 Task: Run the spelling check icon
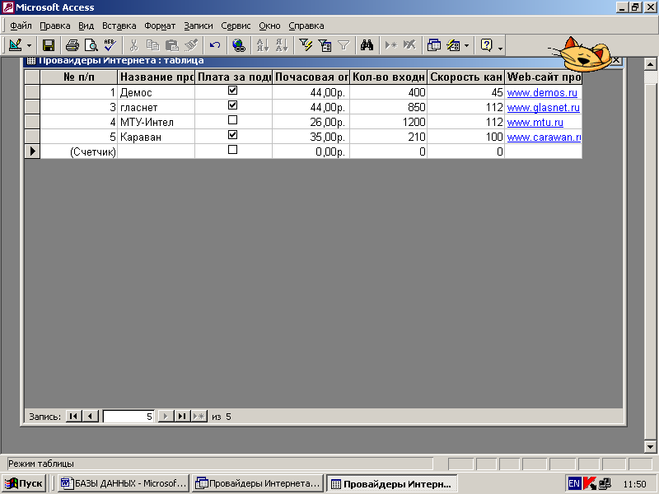click(110, 45)
